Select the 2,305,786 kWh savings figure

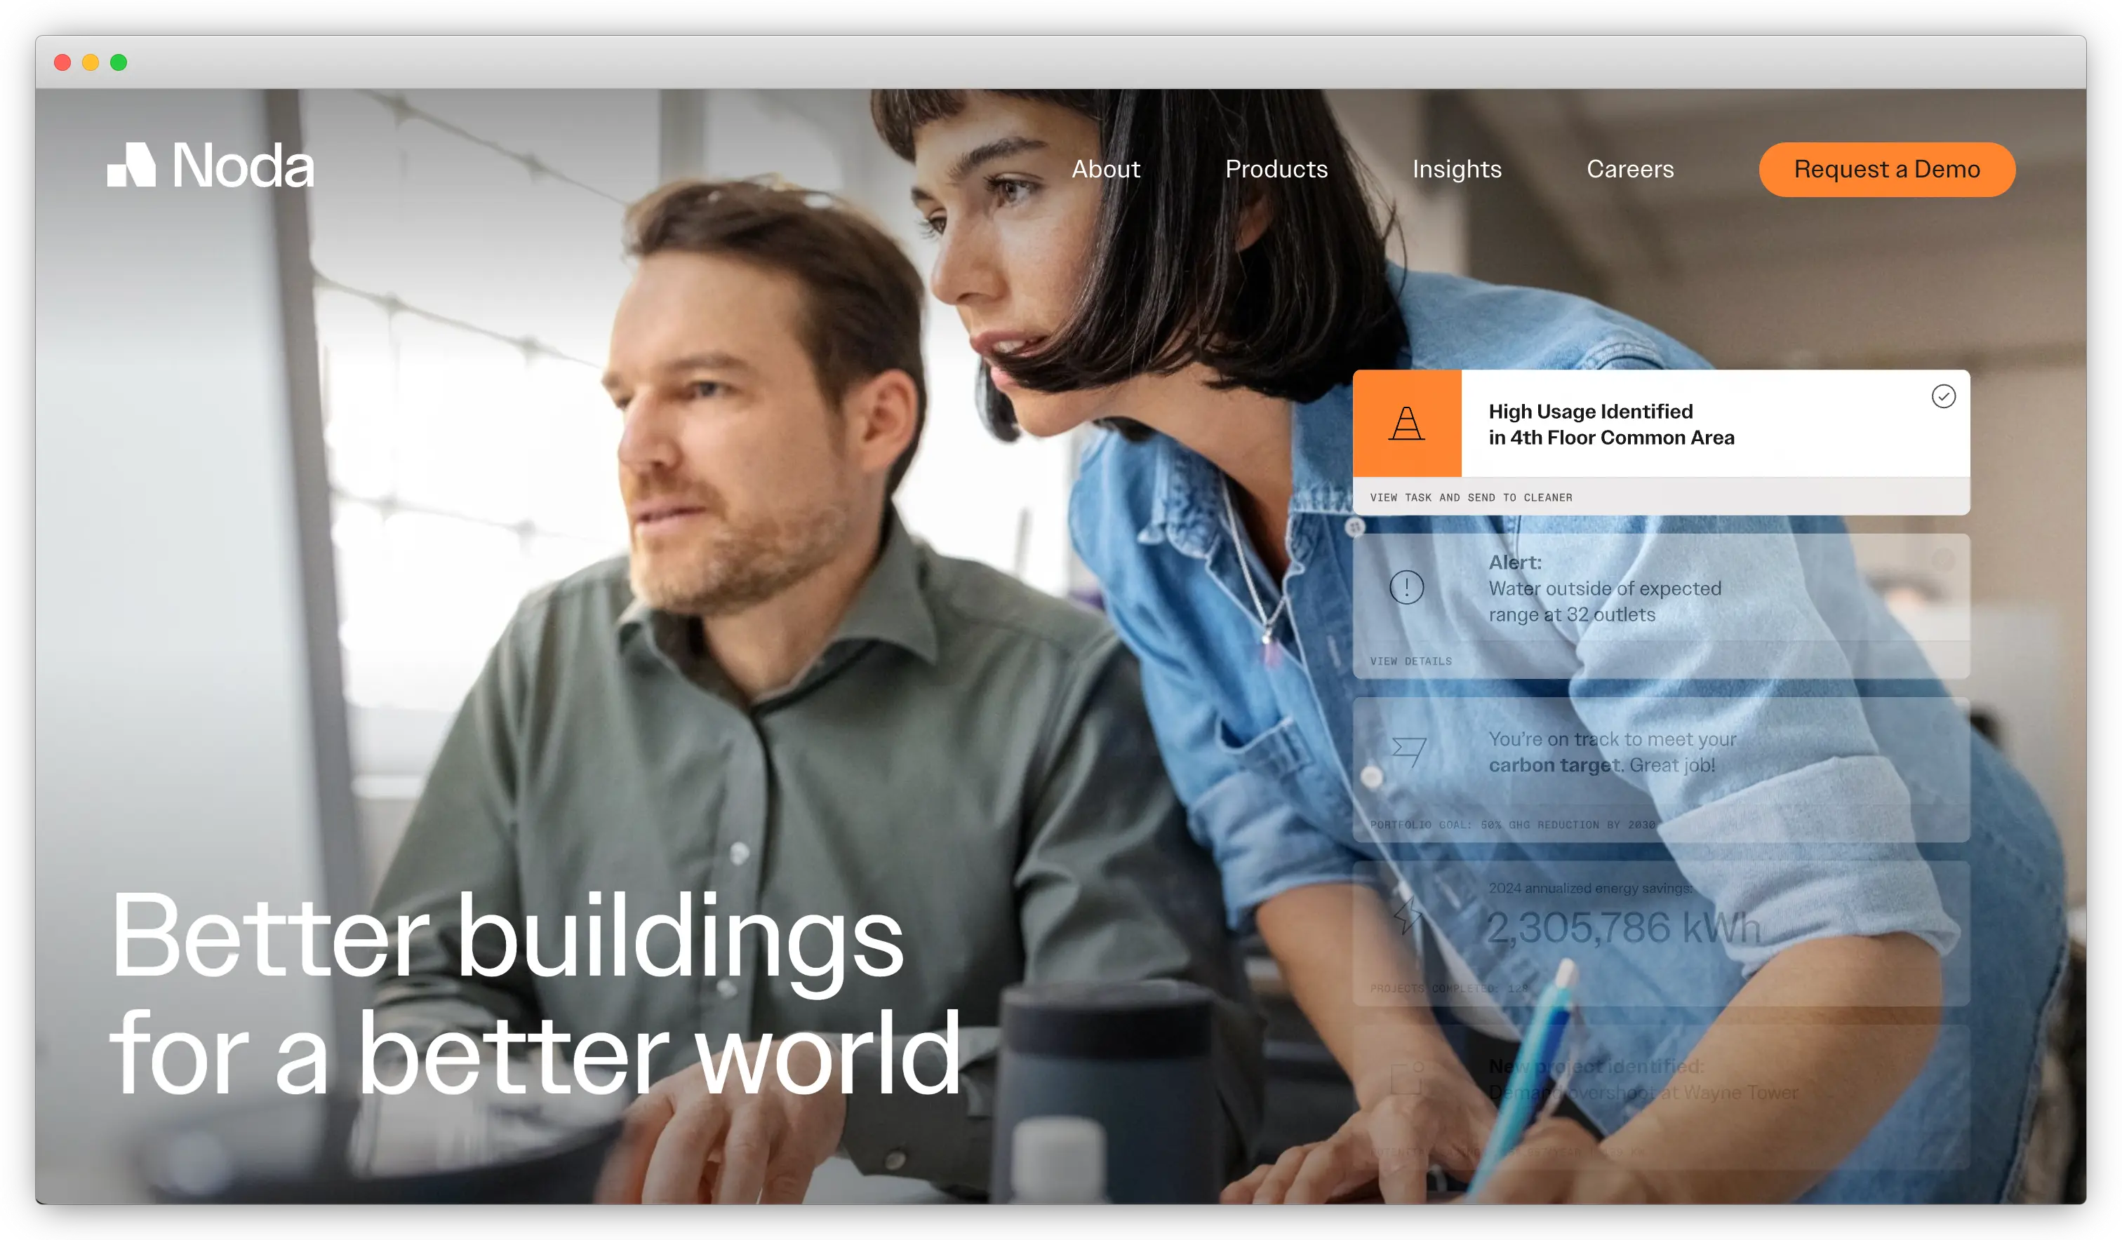[1622, 928]
